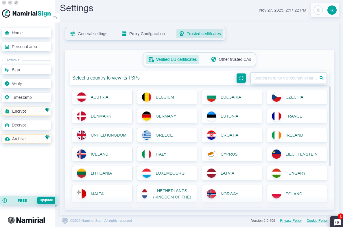This screenshot has width=343, height=227.
Task: Open the chat widget with notification badge
Action: tap(337, 222)
